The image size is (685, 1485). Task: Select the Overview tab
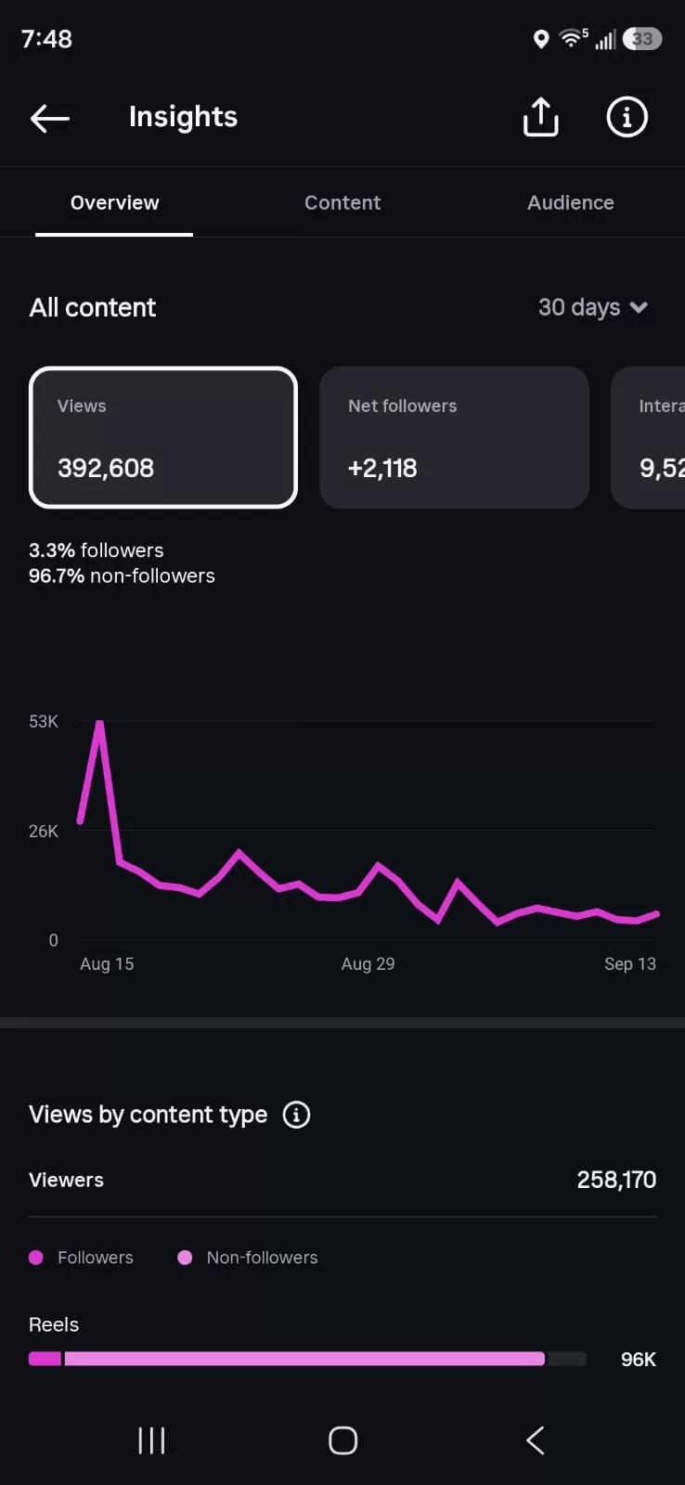114,202
